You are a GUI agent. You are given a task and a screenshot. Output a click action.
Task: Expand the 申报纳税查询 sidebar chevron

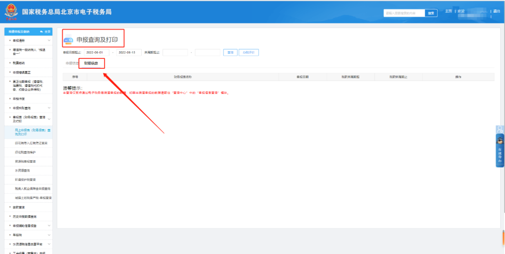49,108
